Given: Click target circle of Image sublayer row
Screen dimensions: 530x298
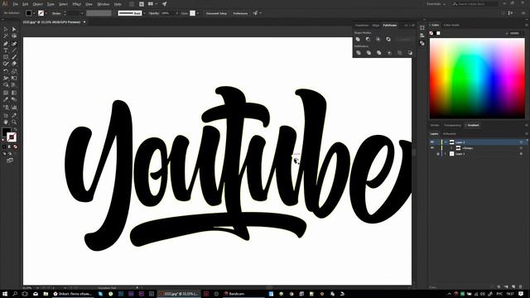Looking at the screenshot, I should (521, 148).
